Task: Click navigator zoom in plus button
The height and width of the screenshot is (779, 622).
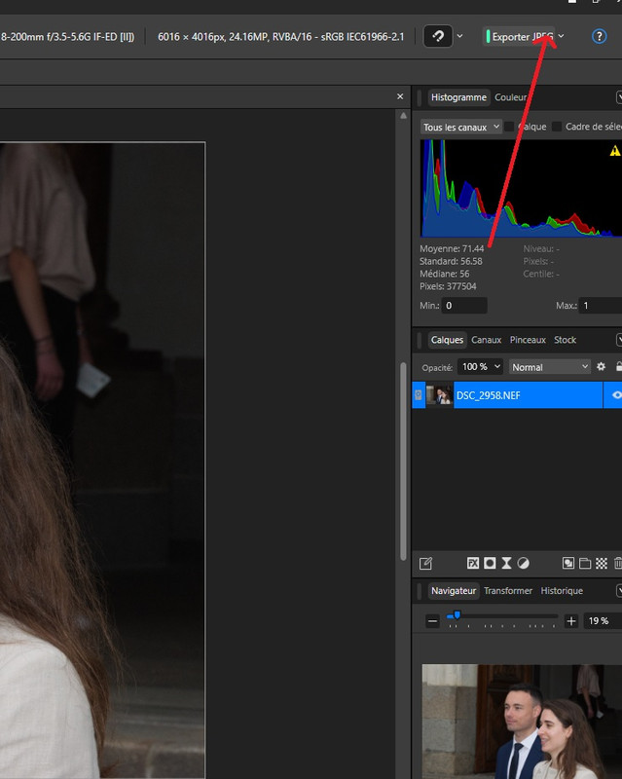Action: [x=570, y=621]
